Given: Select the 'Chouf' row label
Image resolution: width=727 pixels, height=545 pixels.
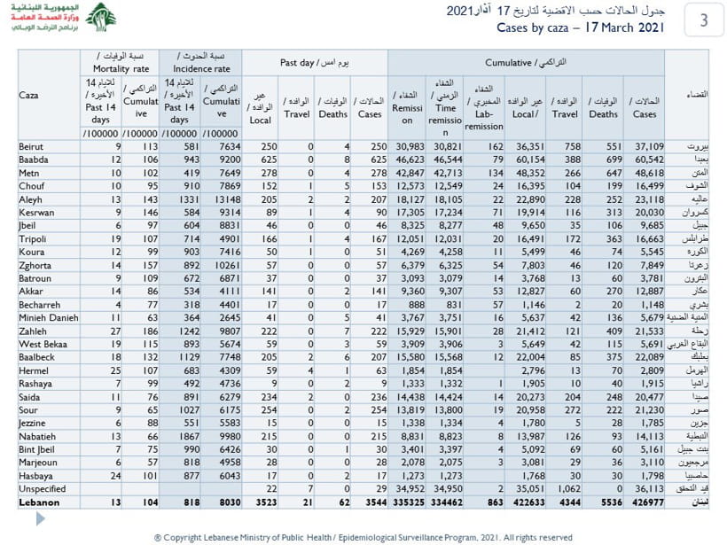Looking at the screenshot, I should [32, 186].
